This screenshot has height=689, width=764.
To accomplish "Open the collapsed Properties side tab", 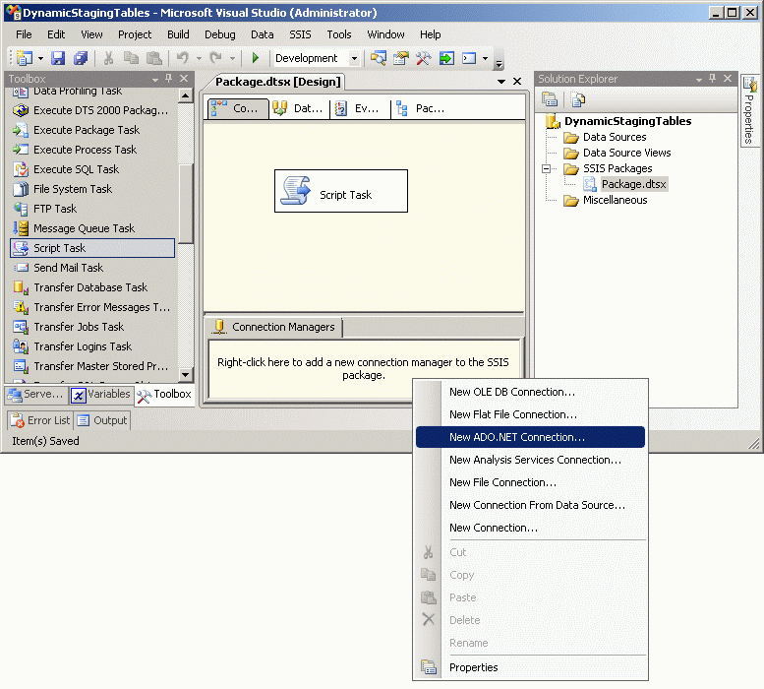I will (x=749, y=110).
